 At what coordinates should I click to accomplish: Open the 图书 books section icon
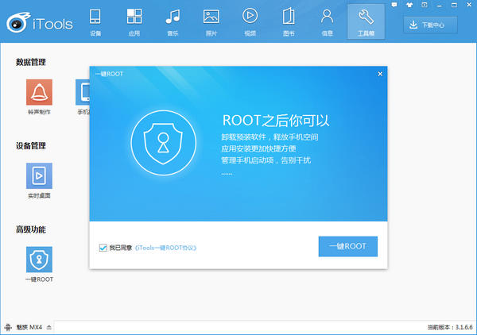[288, 21]
